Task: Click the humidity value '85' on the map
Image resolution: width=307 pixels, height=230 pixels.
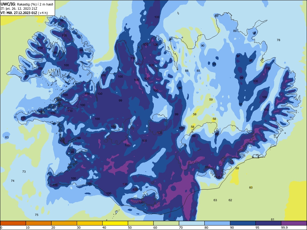Action: coord(198,71)
